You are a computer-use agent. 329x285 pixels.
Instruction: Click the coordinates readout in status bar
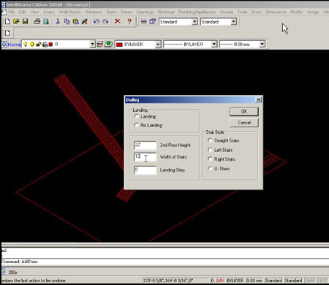point(168,281)
